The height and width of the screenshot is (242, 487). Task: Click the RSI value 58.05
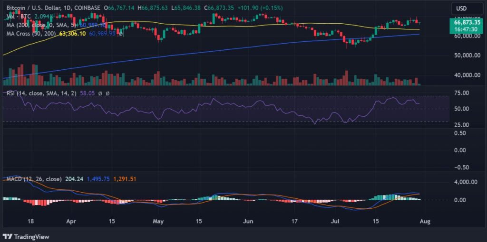(88, 93)
